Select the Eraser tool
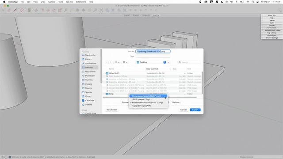The image size is (283, 159). click(9, 10)
